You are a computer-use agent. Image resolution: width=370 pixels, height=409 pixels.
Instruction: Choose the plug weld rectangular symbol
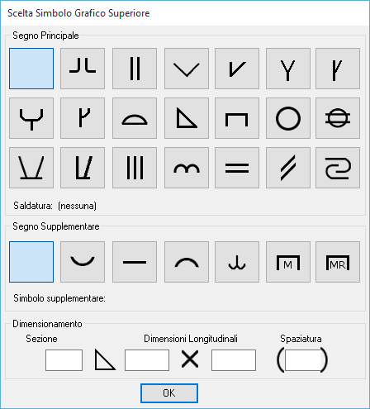click(x=237, y=118)
